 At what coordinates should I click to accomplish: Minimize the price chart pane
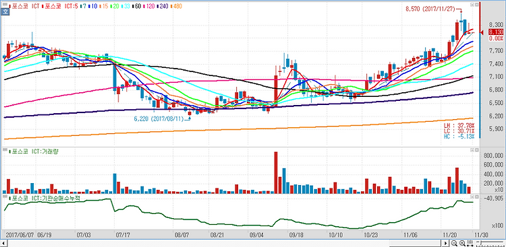pyautogui.click(x=472, y=5)
